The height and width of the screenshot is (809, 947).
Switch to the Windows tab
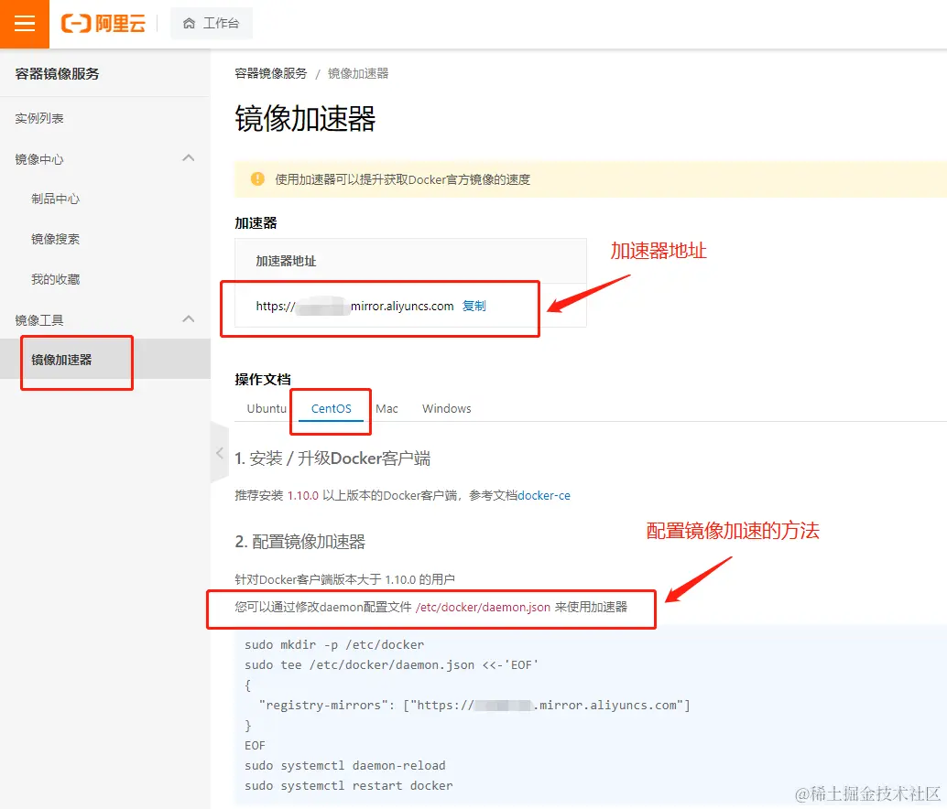[x=446, y=408]
